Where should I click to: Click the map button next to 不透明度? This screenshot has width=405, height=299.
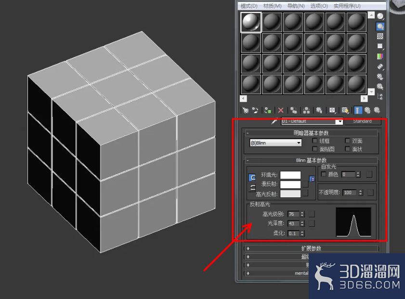pyautogui.click(x=370, y=193)
